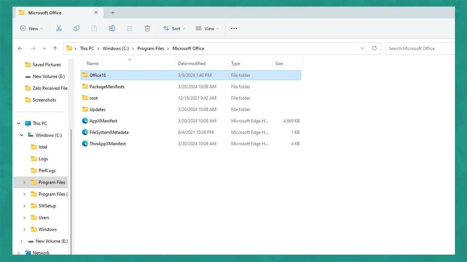Go up one folder level arrow

point(55,49)
